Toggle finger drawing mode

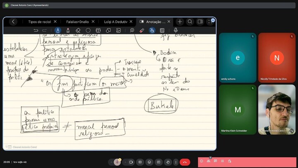point(152,30)
